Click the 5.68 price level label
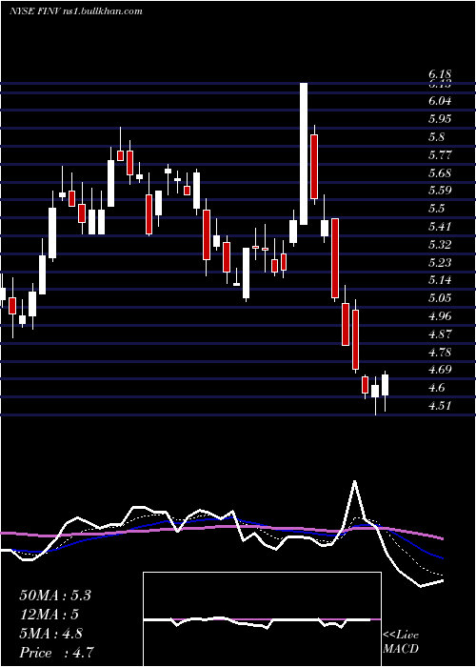Image resolution: width=476 pixels, height=667 pixels. pos(440,173)
